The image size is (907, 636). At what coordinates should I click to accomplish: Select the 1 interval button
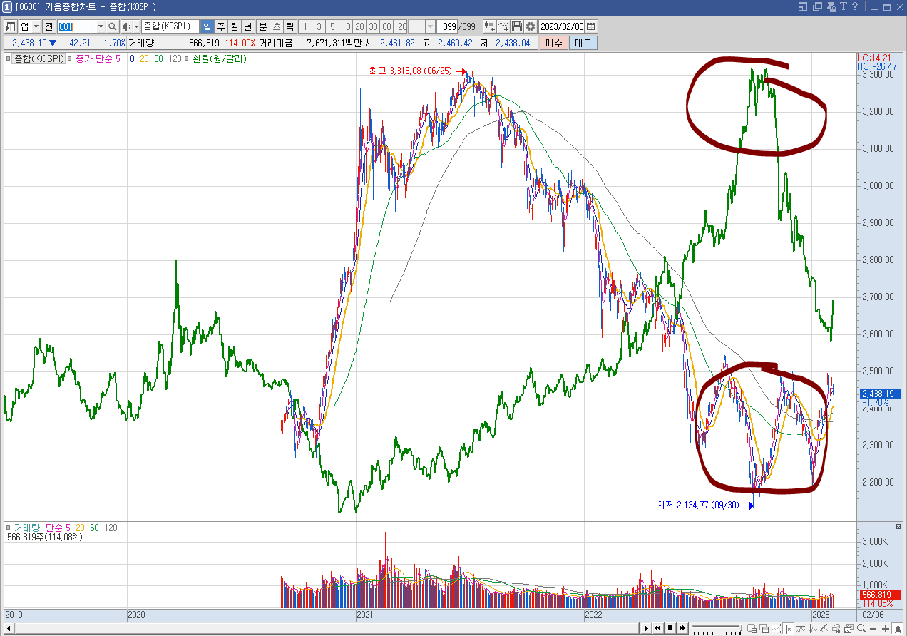(305, 26)
